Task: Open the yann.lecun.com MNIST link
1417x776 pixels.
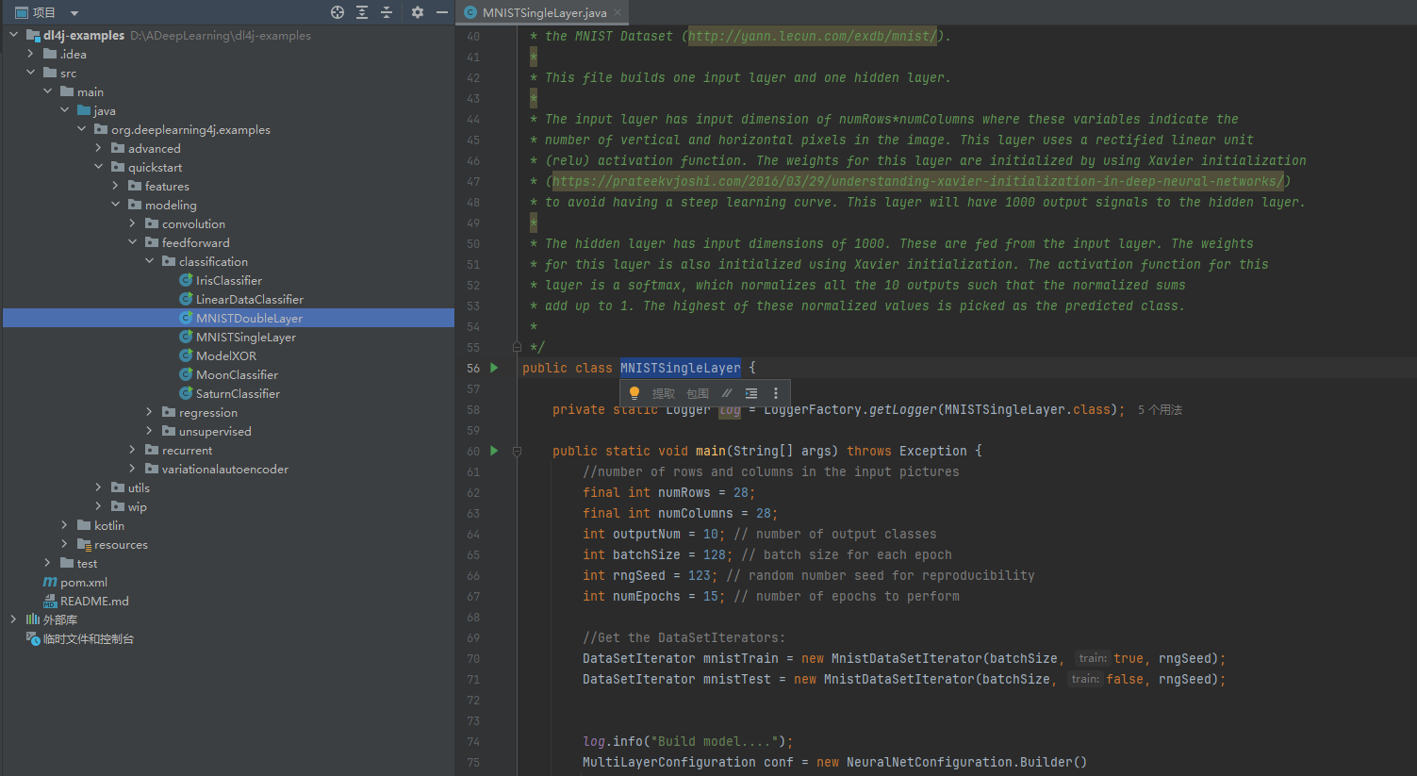Action: [x=811, y=37]
